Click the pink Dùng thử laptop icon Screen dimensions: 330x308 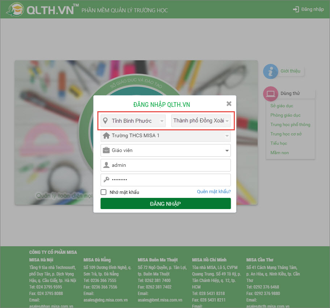(270, 94)
